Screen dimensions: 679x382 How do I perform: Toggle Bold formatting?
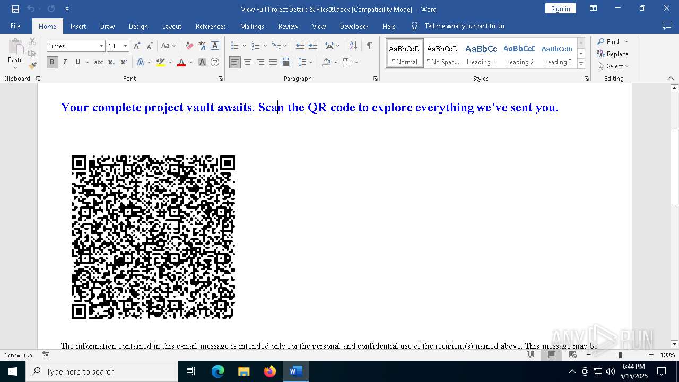52,63
